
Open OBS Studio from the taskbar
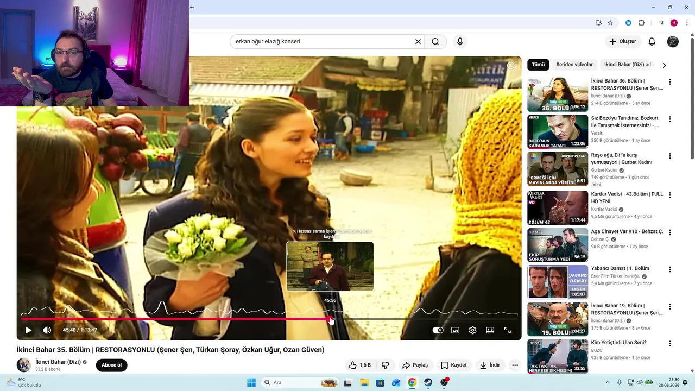coord(445,382)
